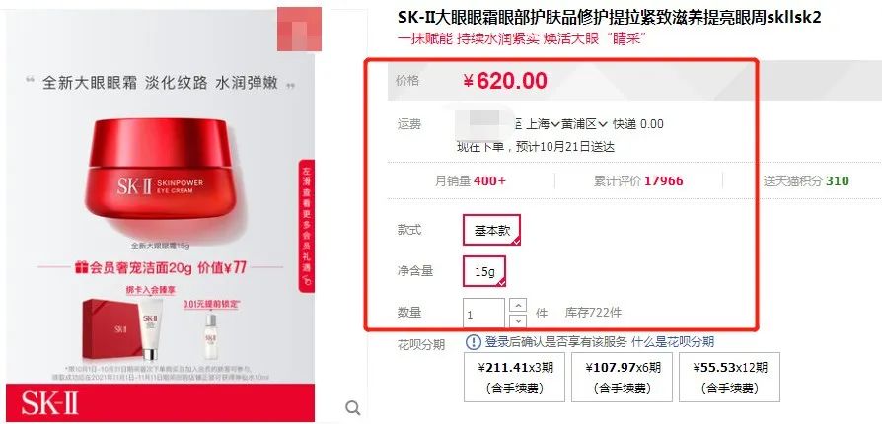
Task: Select the 15g net content option
Action: pos(484,271)
